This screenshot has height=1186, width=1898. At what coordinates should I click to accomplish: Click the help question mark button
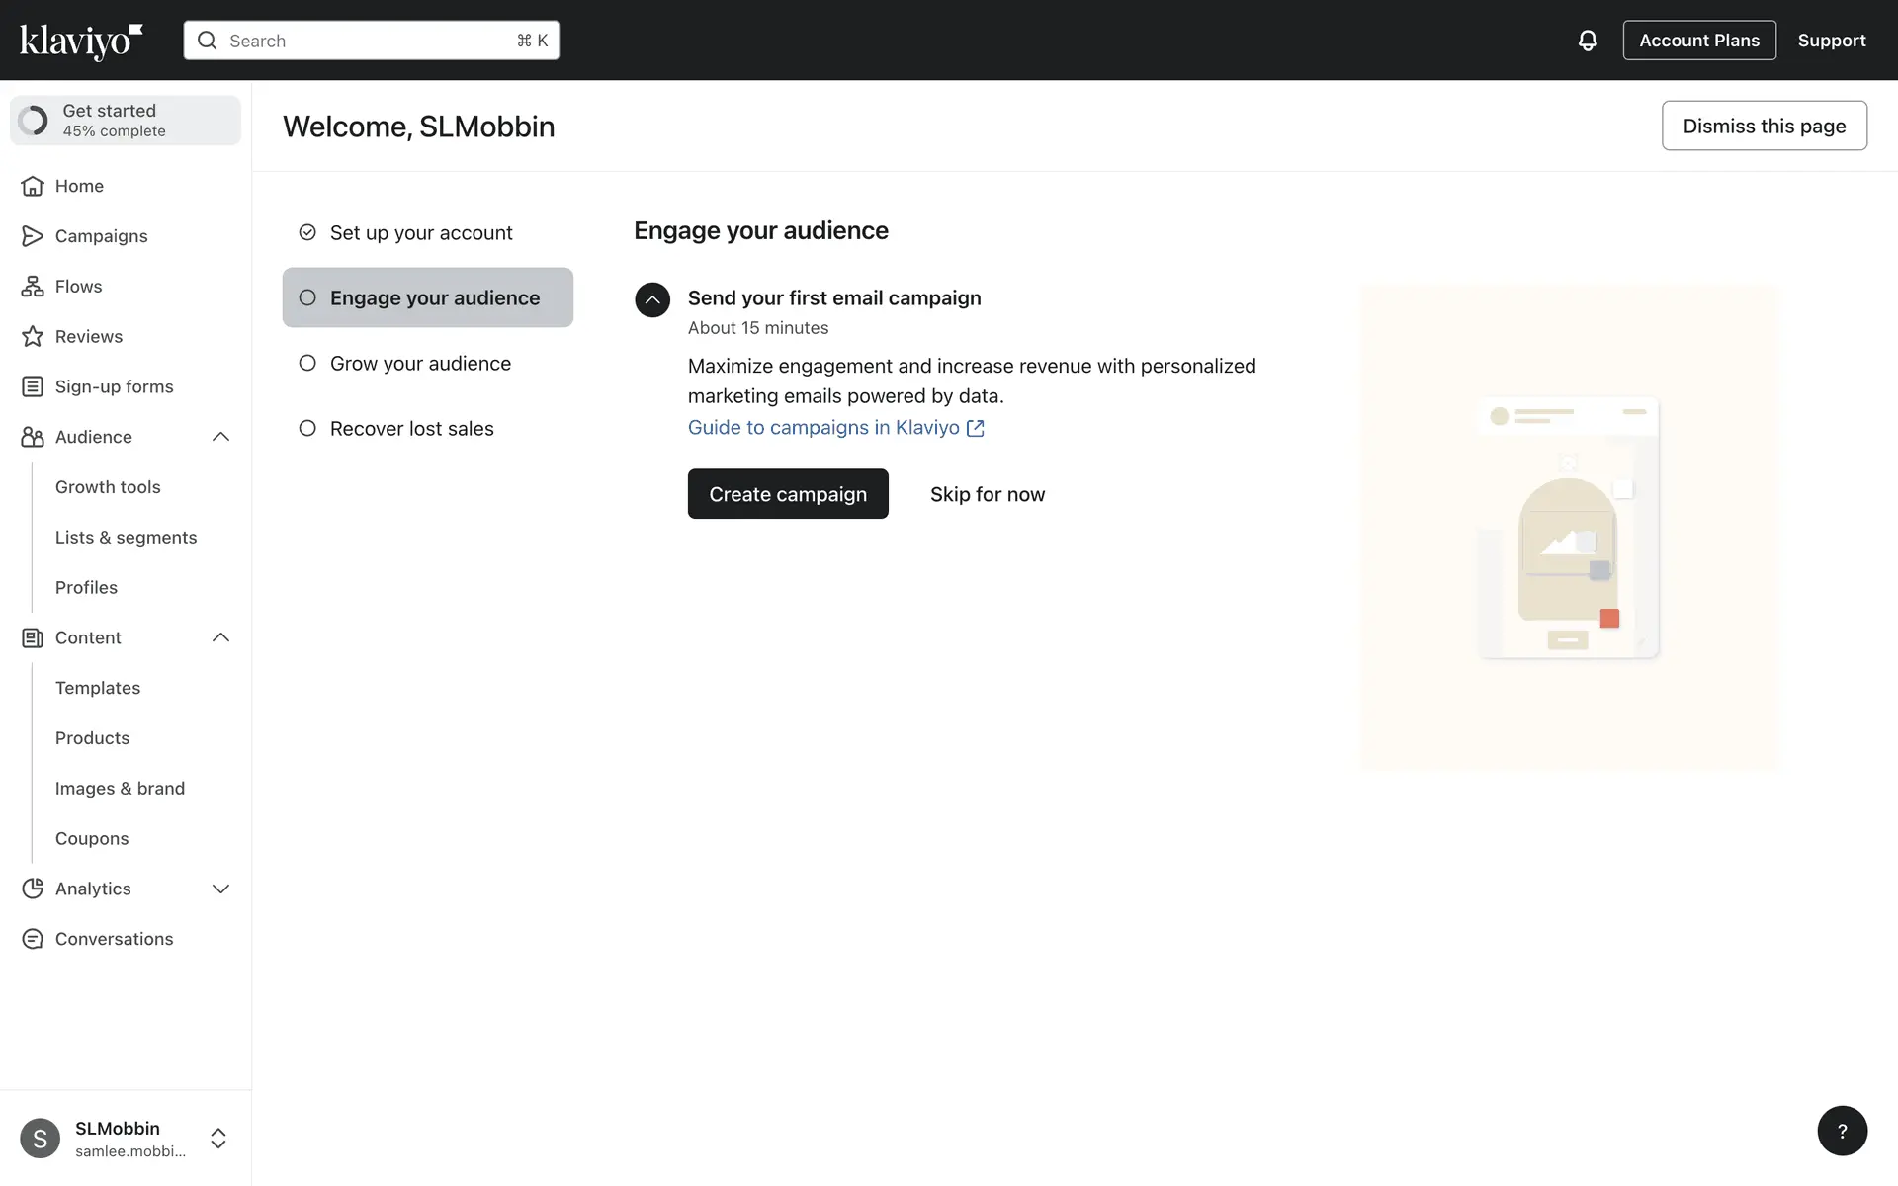click(1842, 1131)
